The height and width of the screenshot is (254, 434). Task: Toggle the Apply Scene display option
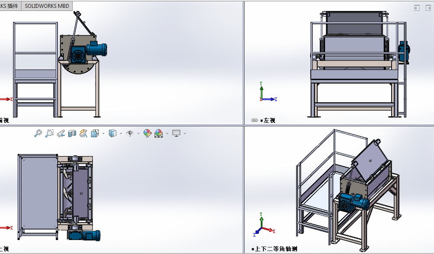coord(158,133)
